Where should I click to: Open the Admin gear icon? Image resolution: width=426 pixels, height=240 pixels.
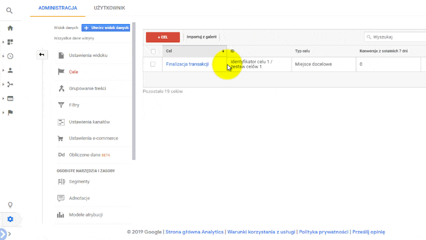10,219
